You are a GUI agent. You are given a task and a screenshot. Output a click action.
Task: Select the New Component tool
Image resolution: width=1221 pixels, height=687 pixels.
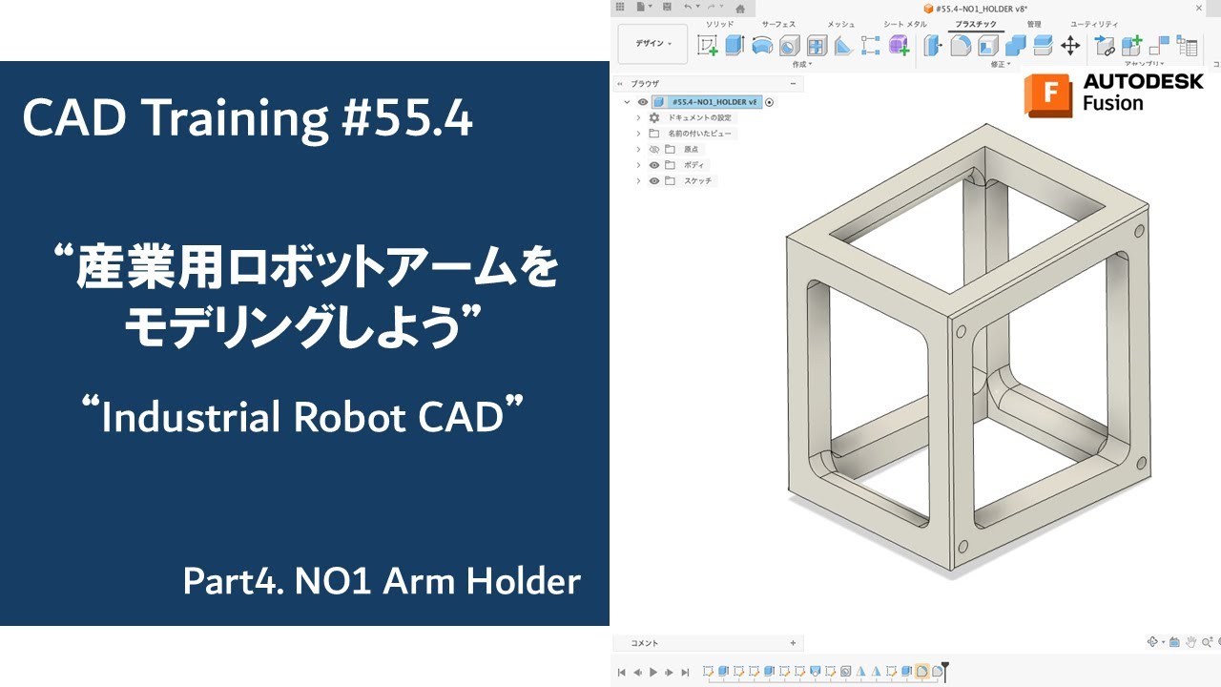tap(1132, 45)
